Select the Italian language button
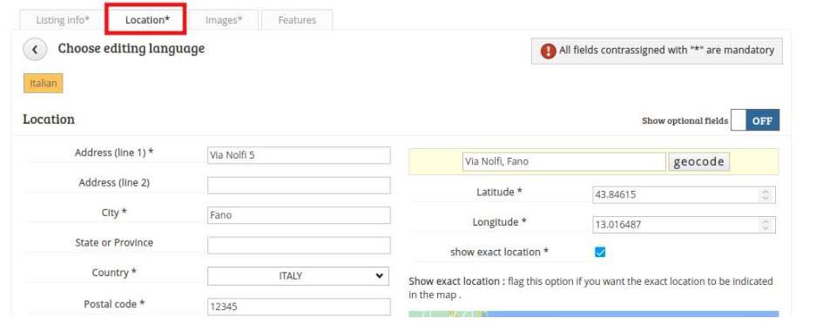The image size is (816, 332). point(44,84)
